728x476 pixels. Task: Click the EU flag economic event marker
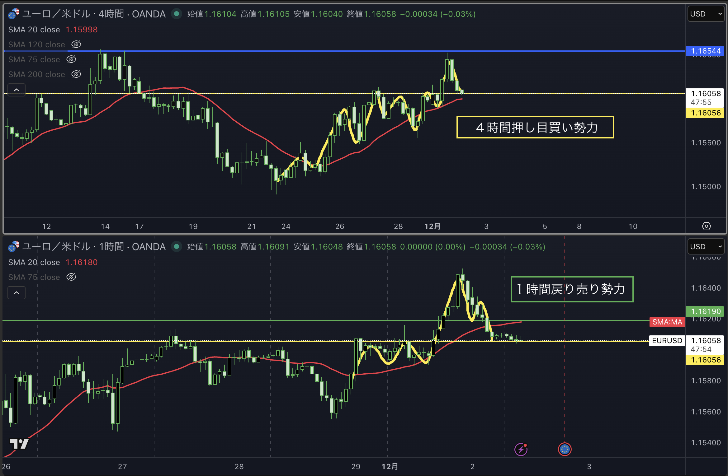(x=565, y=449)
